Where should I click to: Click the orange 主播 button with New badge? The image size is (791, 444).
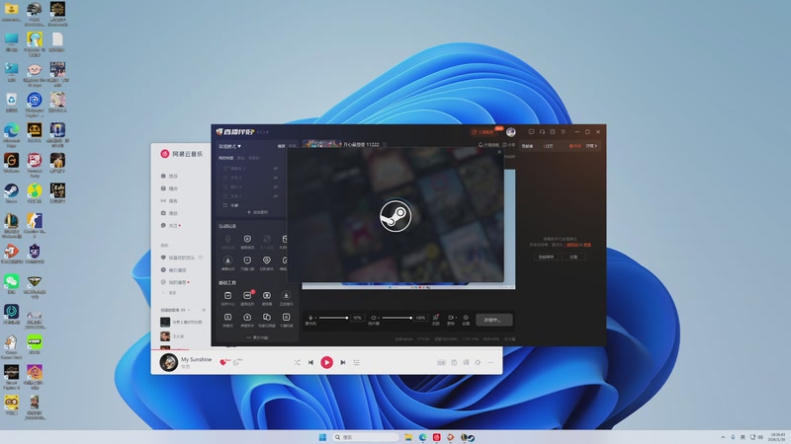point(483,132)
